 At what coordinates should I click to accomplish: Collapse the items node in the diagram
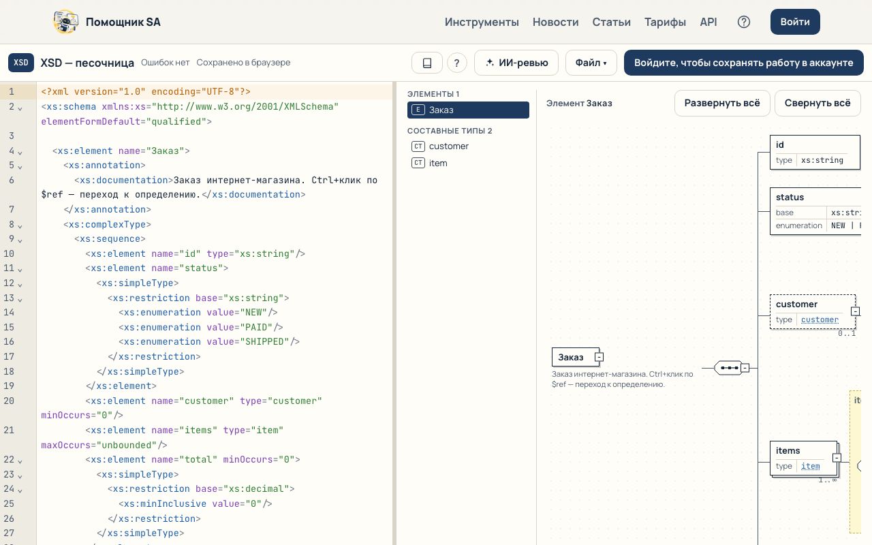pyautogui.click(x=837, y=458)
